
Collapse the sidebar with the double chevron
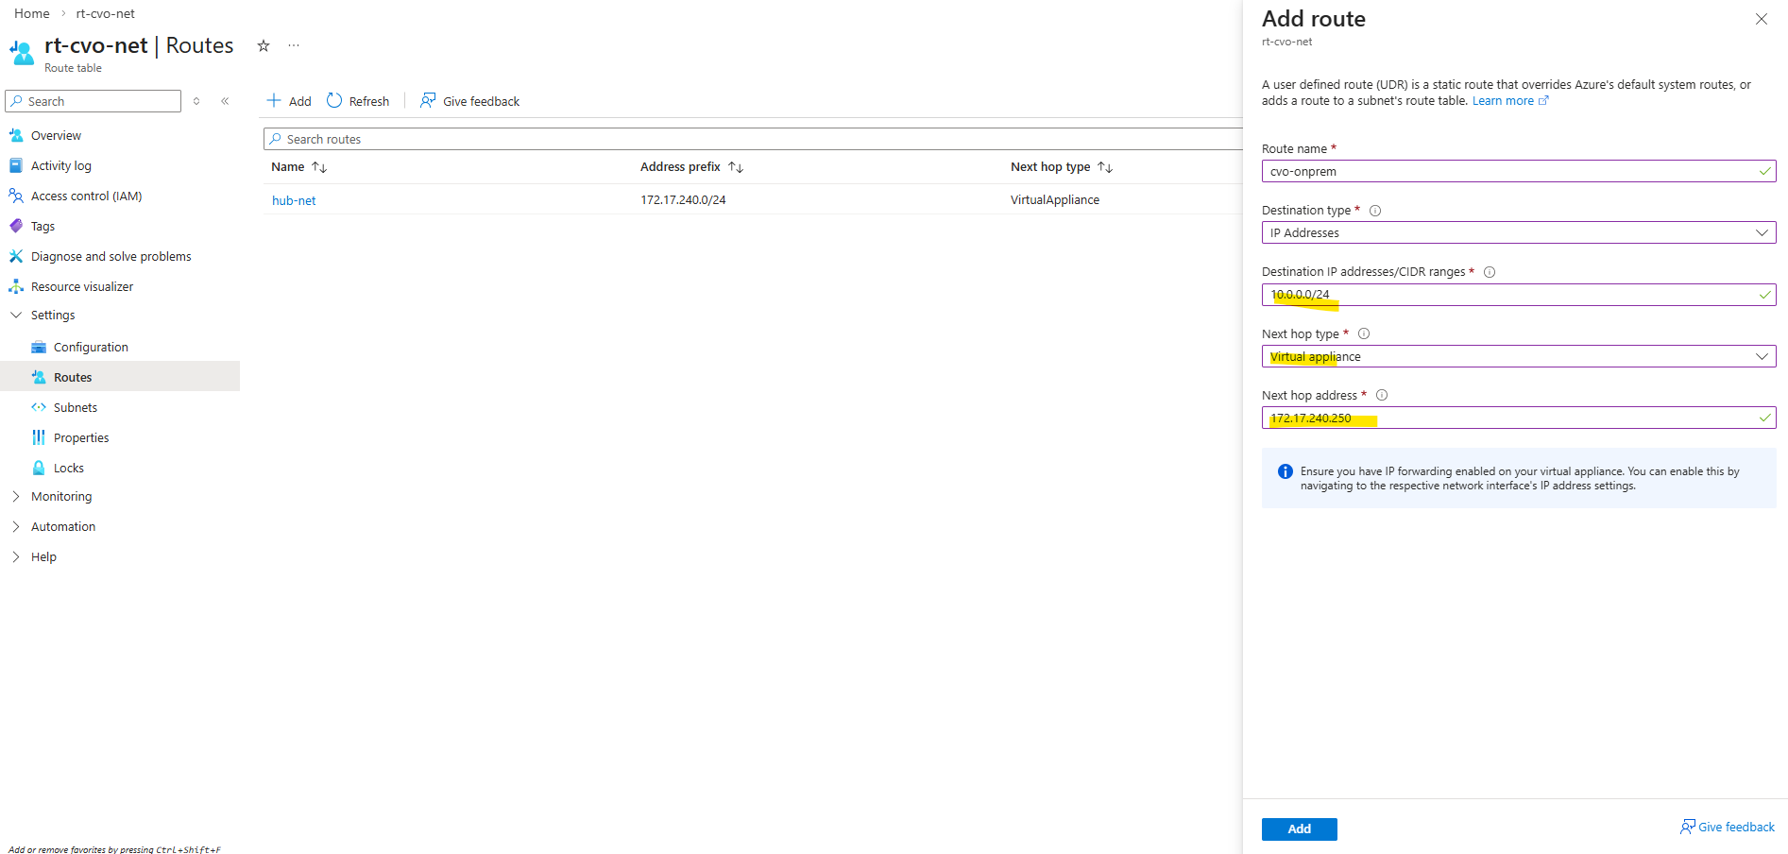tap(225, 101)
